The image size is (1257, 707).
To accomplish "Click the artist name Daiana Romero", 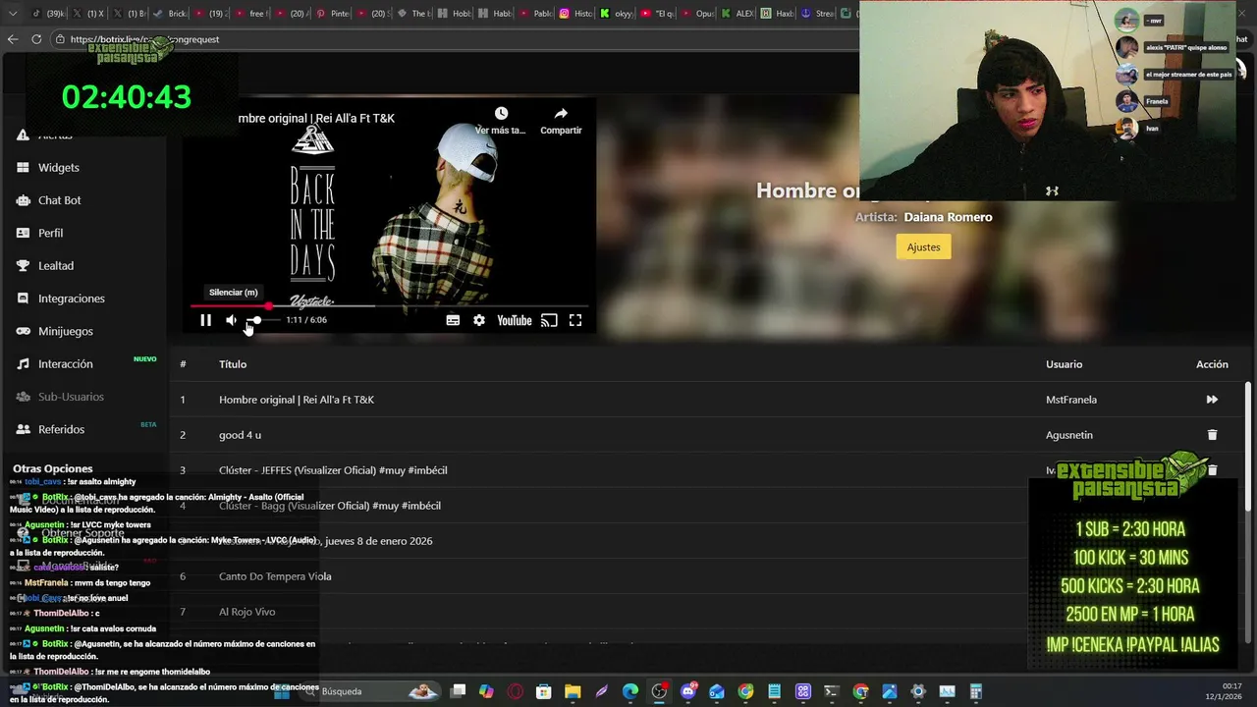I will coord(948,217).
